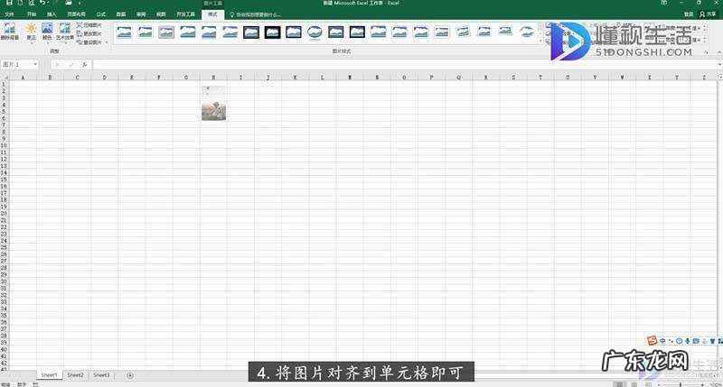This screenshot has height=387, width=723.
Task: Click the Insert Function fx button
Action: click(84, 64)
